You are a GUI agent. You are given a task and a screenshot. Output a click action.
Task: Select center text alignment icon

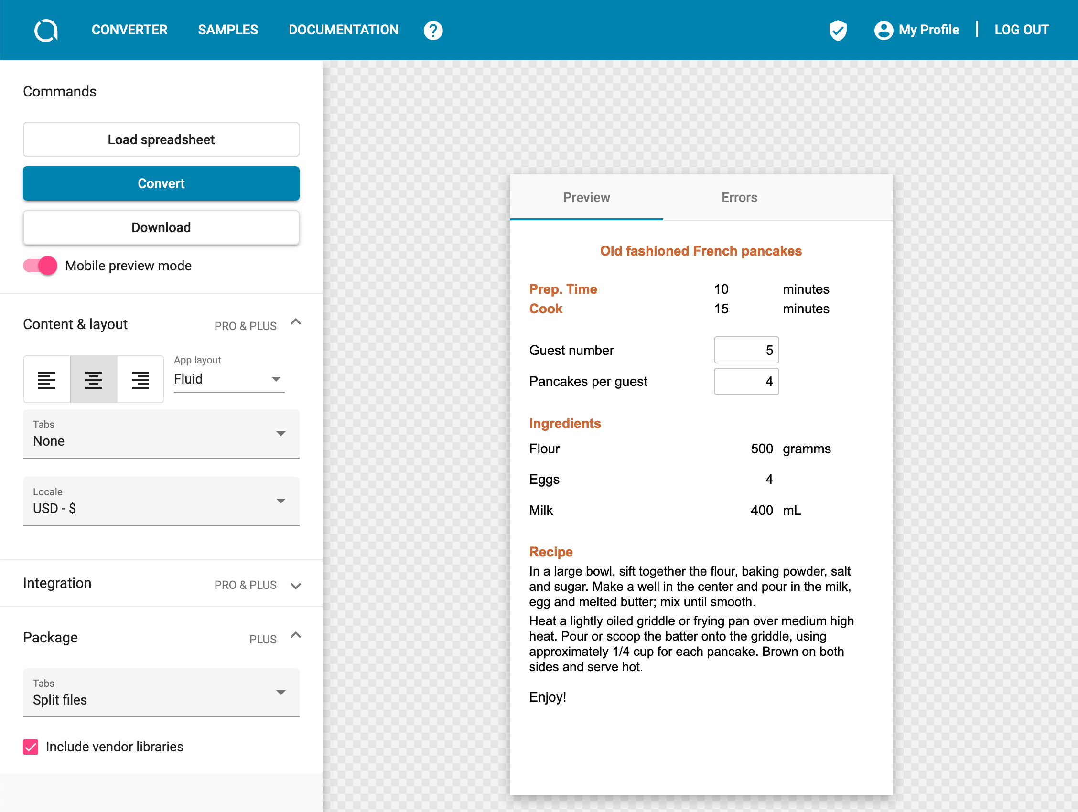point(94,379)
